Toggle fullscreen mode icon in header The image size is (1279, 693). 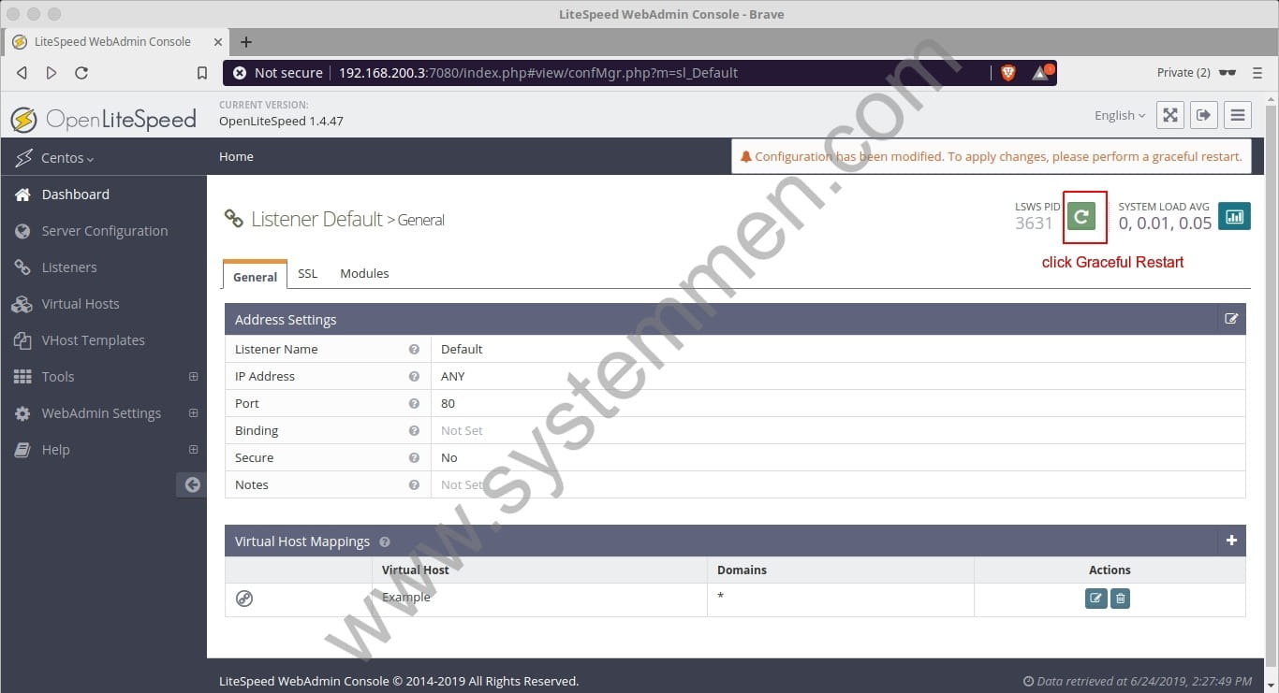[1170, 115]
